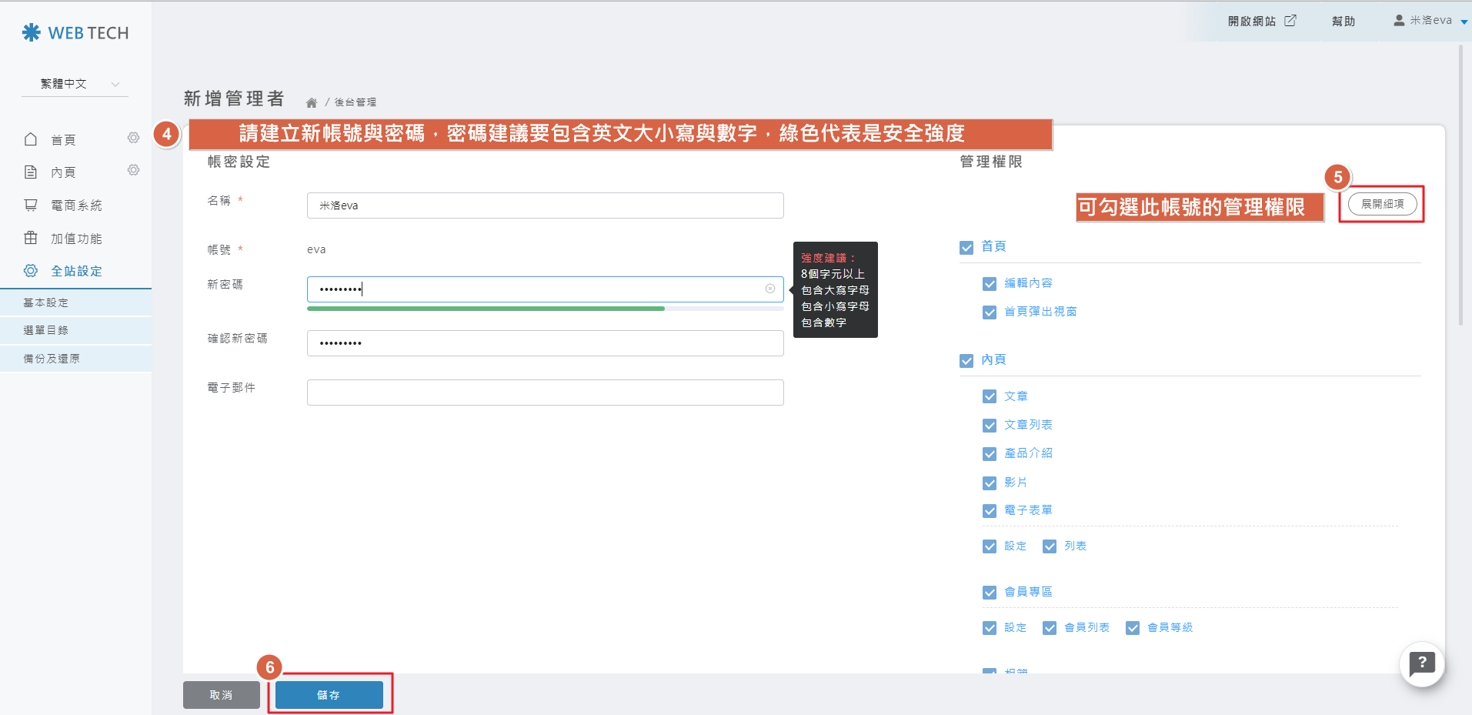Save the new administrator with 儲存
This screenshot has width=1472, height=715.
click(329, 695)
